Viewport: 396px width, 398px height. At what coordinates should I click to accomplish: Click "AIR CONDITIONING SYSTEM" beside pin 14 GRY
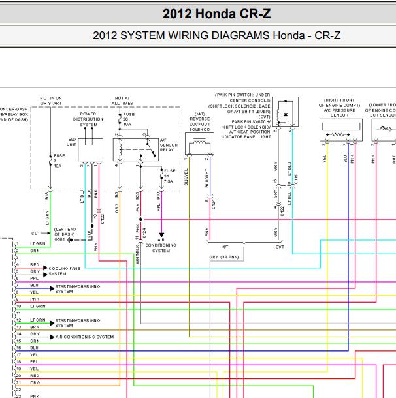coord(85,337)
